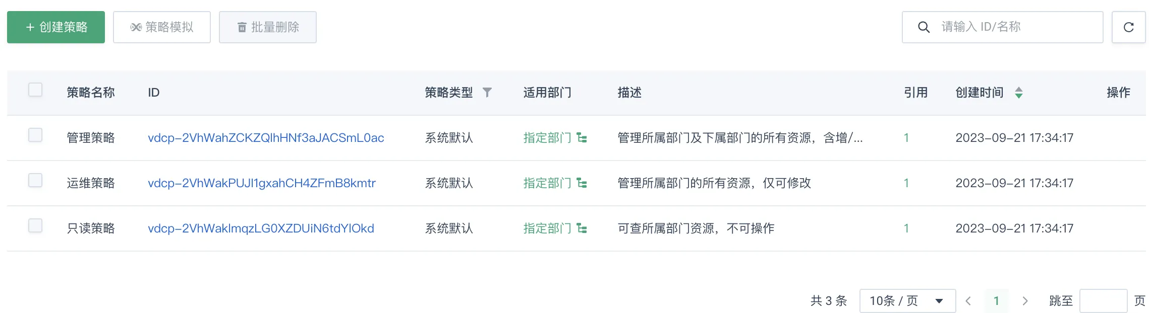Toggle the select-all checkbox in the header

click(x=35, y=90)
